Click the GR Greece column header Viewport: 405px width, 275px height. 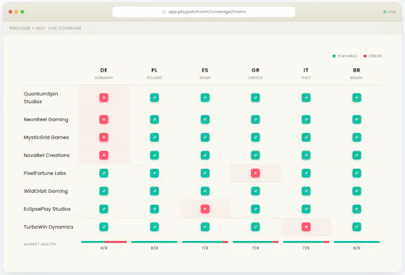[255, 74]
